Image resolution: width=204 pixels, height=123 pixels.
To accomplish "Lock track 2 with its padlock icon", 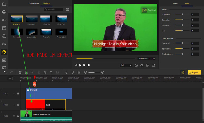I will pyautogui.click(x=18, y=105).
